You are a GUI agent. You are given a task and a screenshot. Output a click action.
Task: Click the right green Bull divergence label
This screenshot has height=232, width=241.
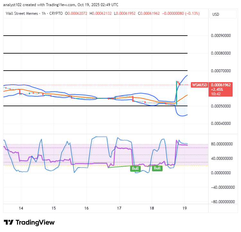click(157, 168)
